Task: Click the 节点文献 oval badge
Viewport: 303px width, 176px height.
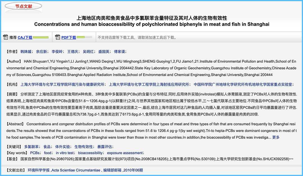Action: coord(23,6)
